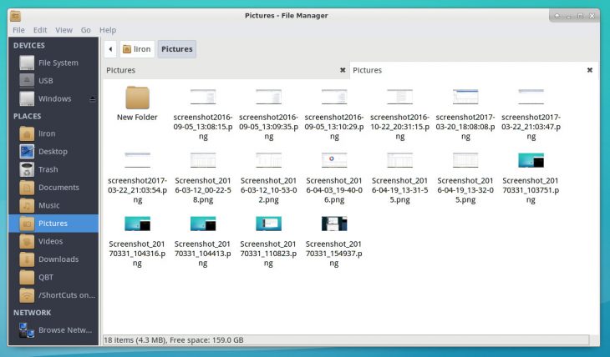This screenshot has height=357, width=610.
Task: Open the File menu
Action: point(18,30)
